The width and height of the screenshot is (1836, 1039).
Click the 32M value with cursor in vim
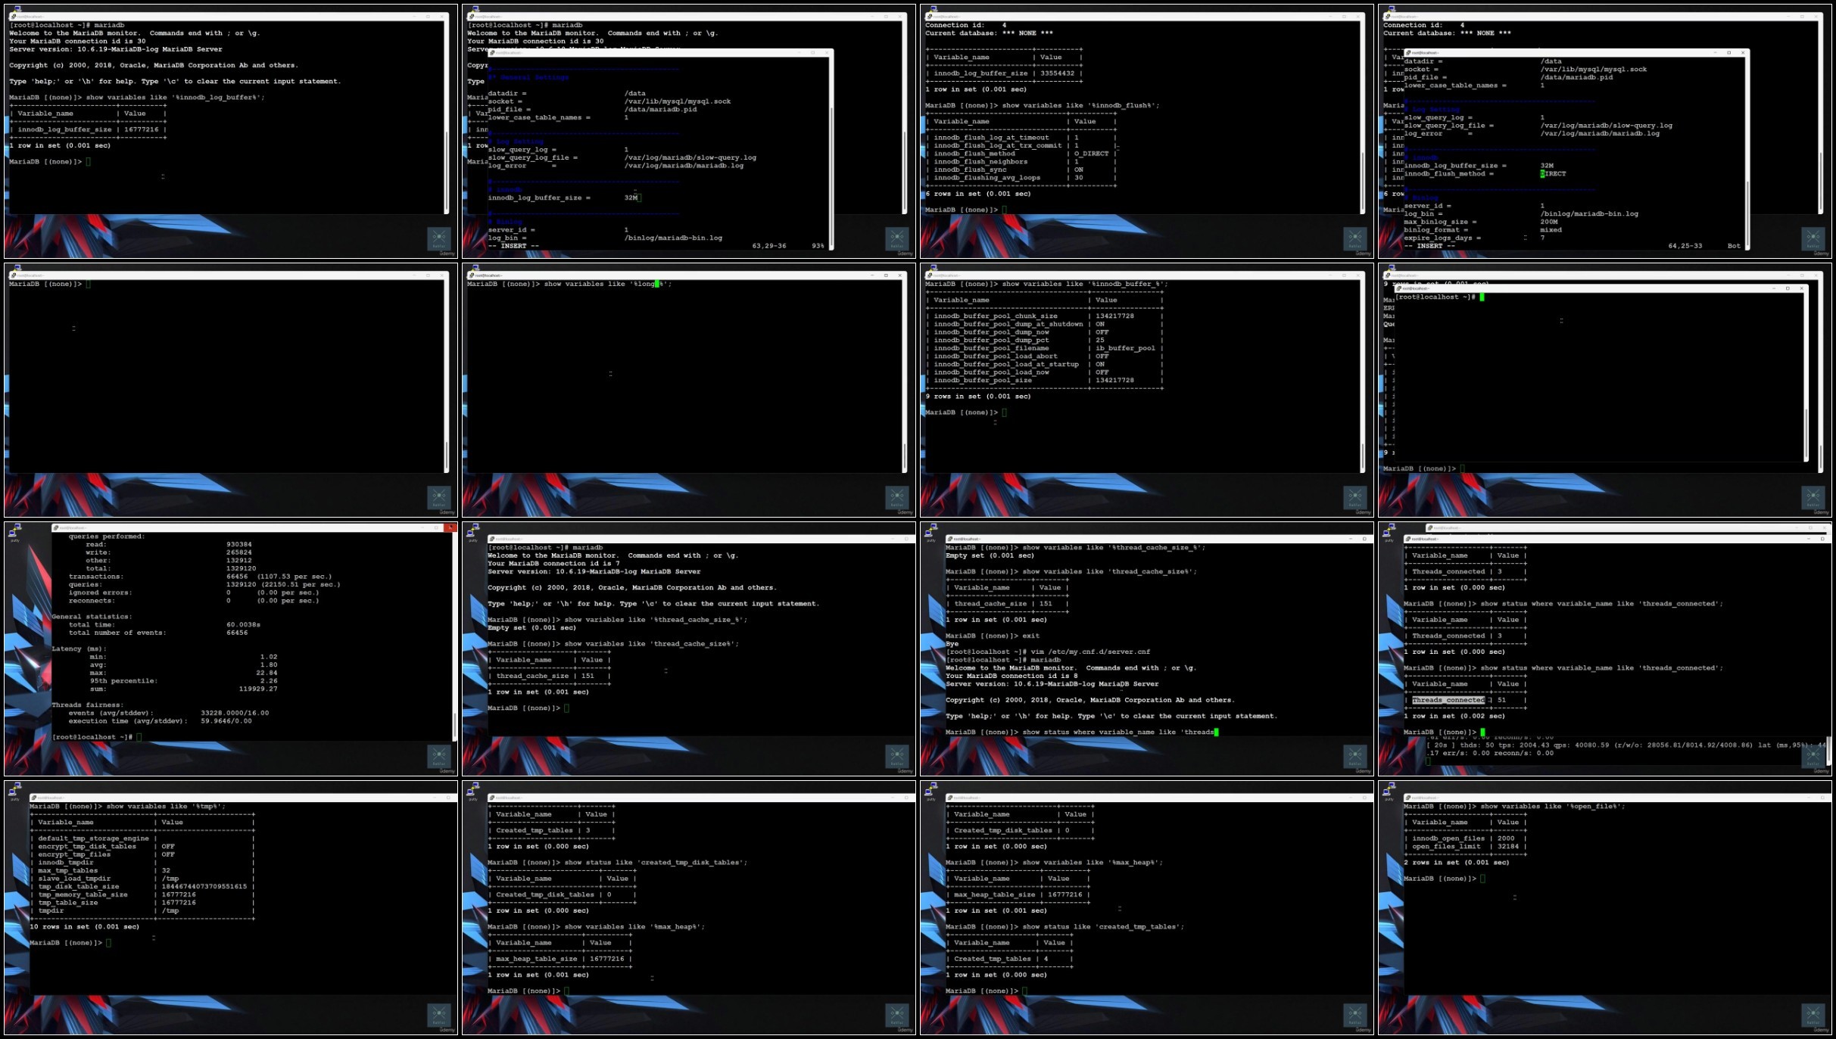[x=633, y=198]
